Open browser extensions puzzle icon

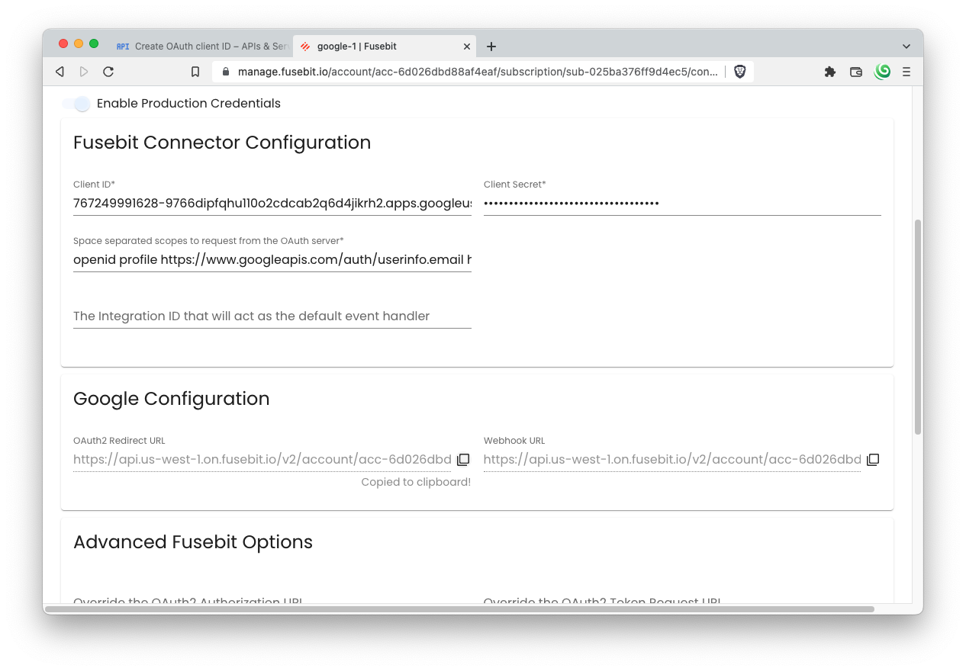[x=830, y=72]
